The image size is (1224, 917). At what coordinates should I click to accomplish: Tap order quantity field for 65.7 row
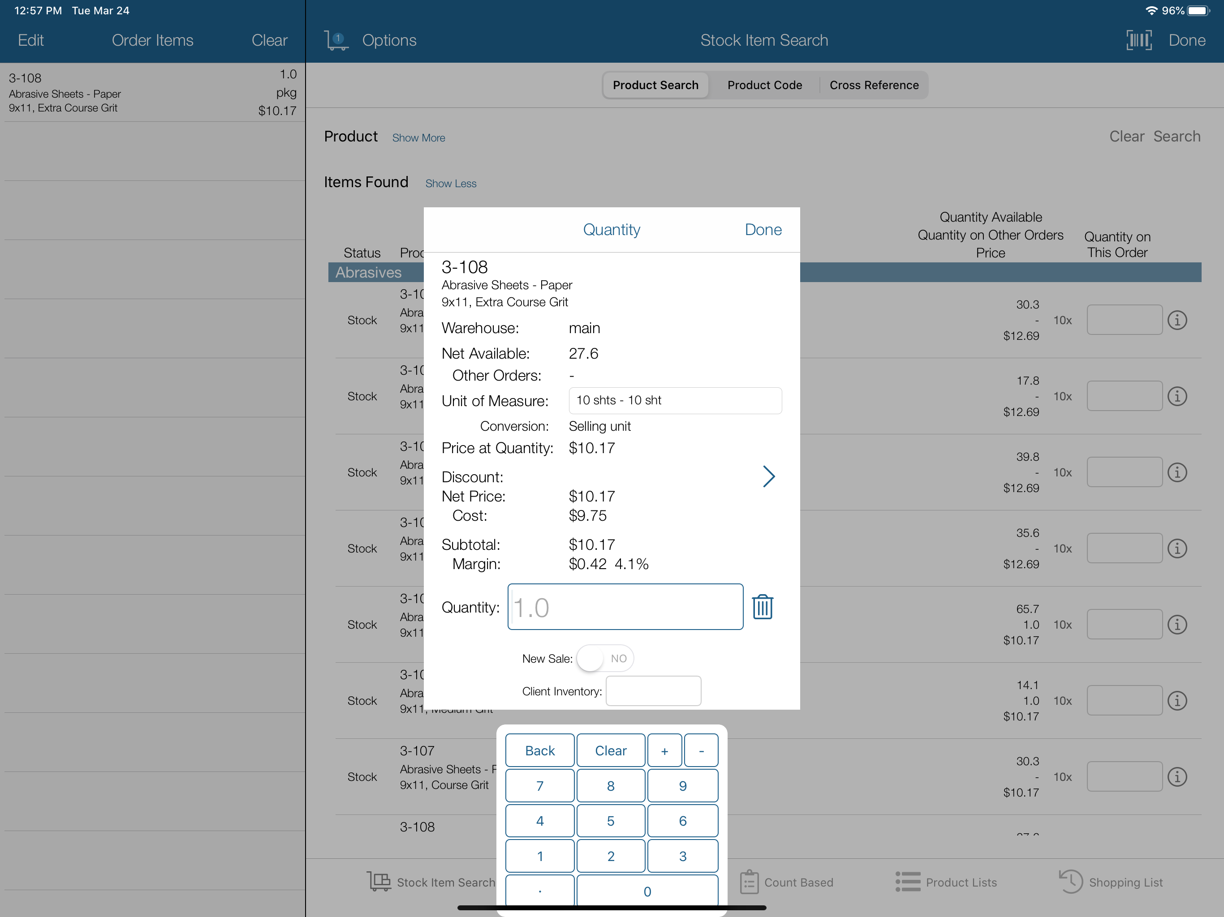(x=1124, y=625)
